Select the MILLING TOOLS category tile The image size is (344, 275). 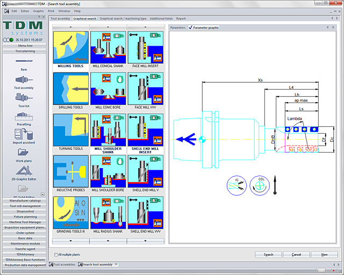pyautogui.click(x=70, y=47)
